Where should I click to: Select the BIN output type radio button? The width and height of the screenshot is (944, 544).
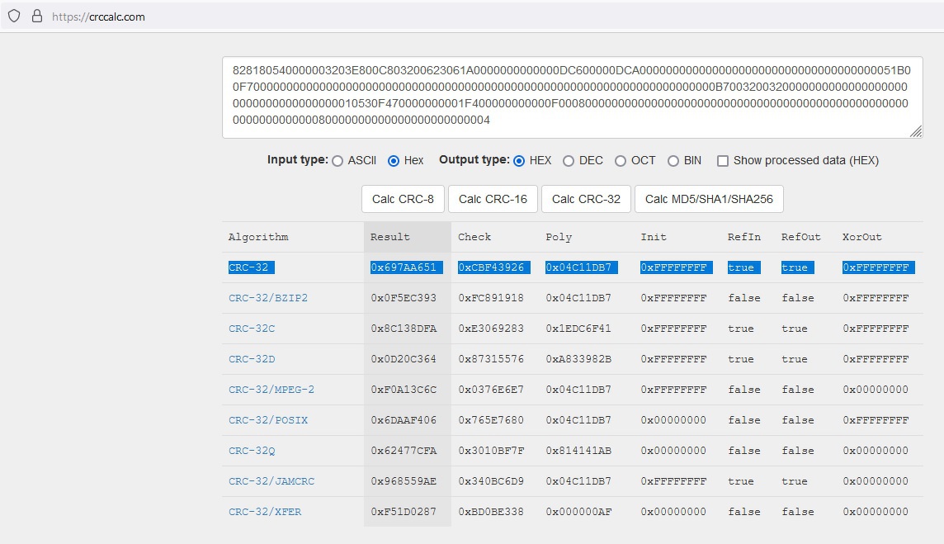click(673, 161)
